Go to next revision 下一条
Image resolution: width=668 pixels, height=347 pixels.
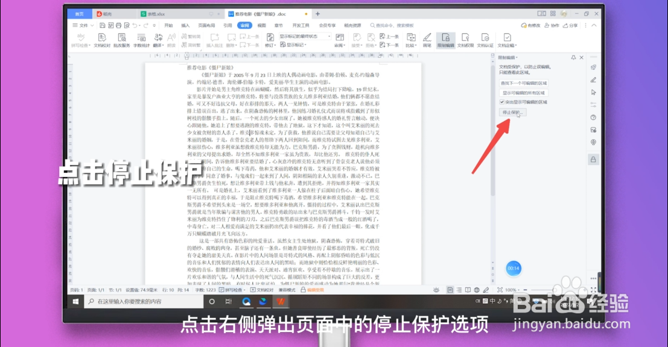tap(389, 45)
